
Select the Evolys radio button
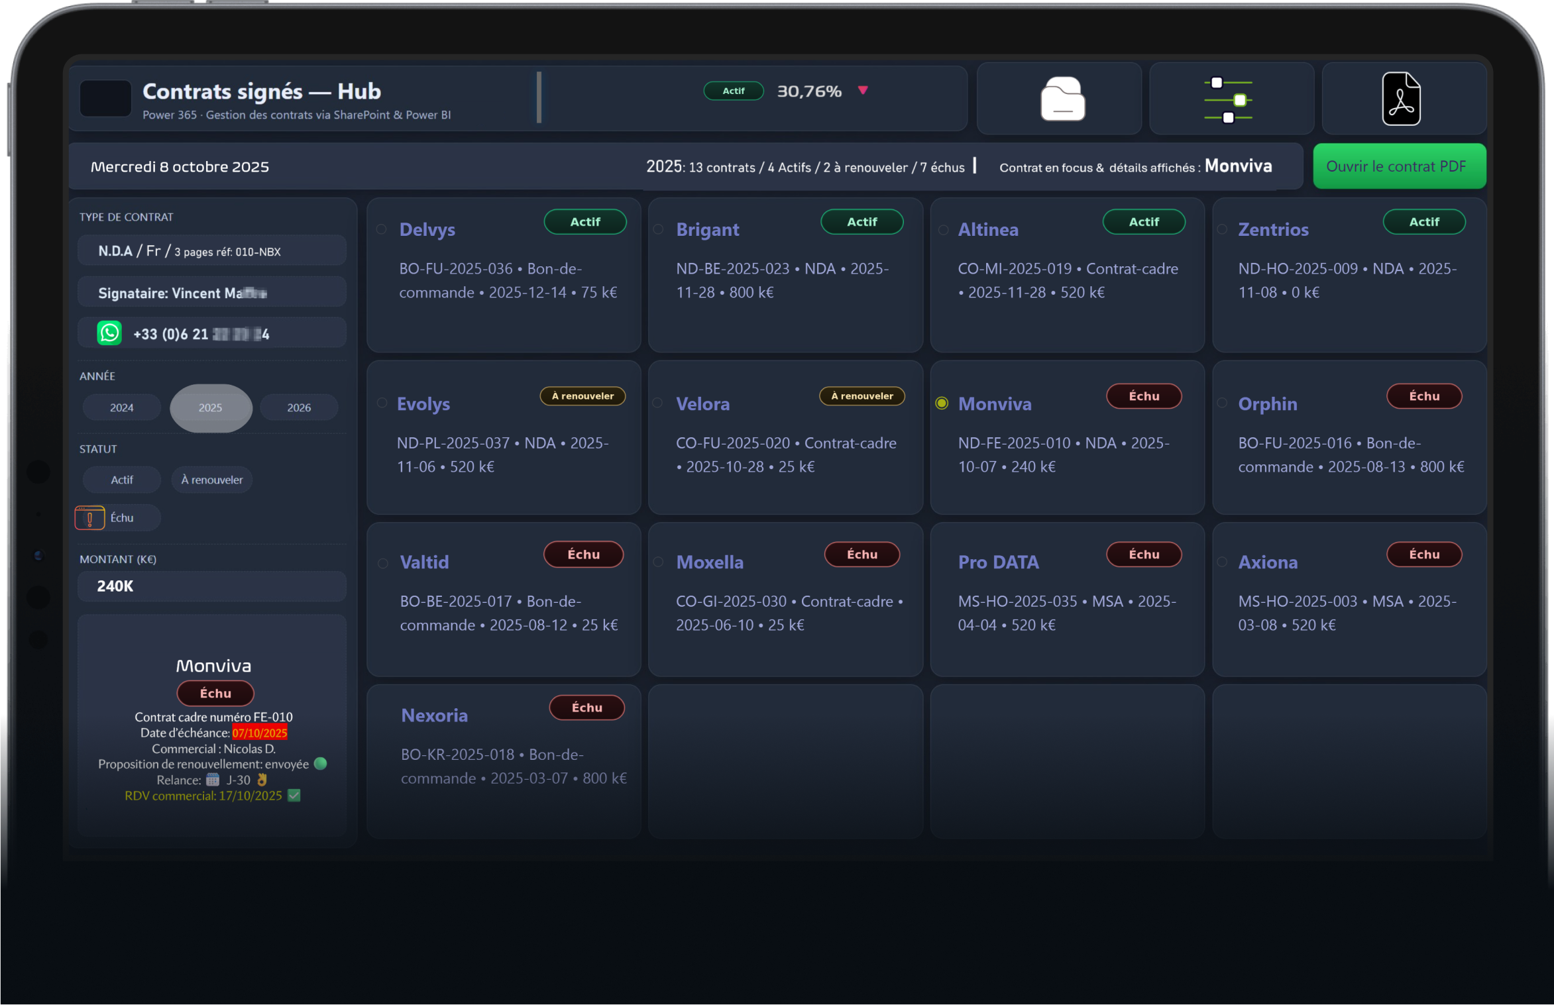(382, 403)
